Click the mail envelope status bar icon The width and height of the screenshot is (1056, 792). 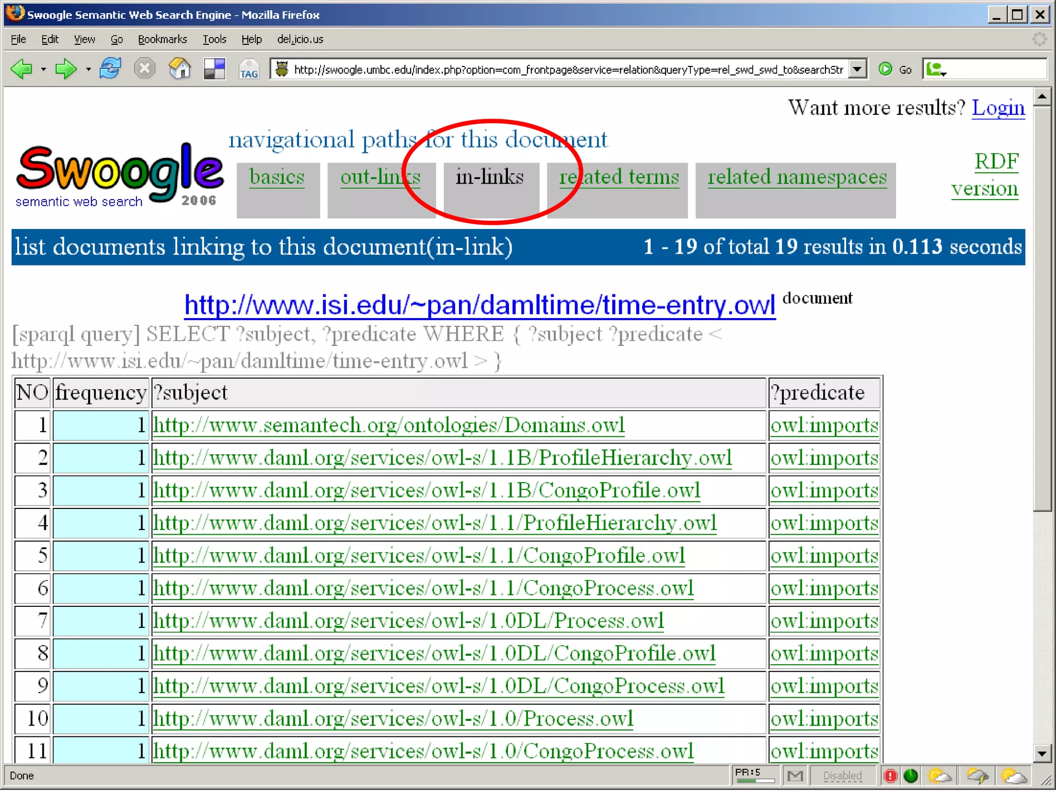point(795,775)
